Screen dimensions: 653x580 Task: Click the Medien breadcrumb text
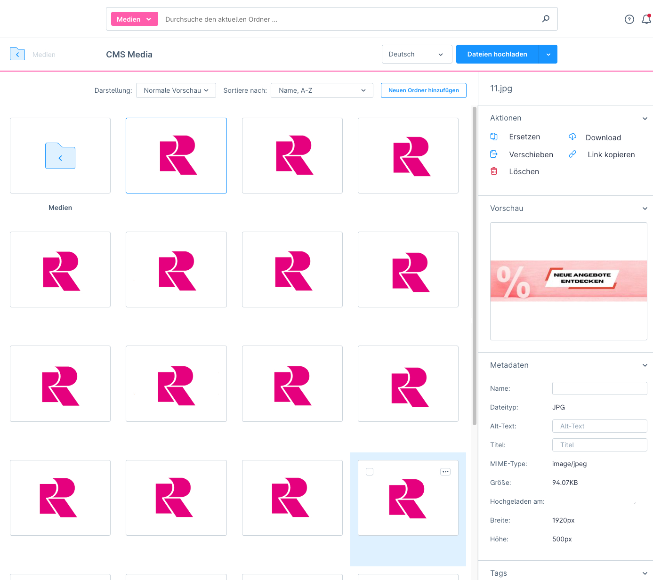pyautogui.click(x=44, y=55)
